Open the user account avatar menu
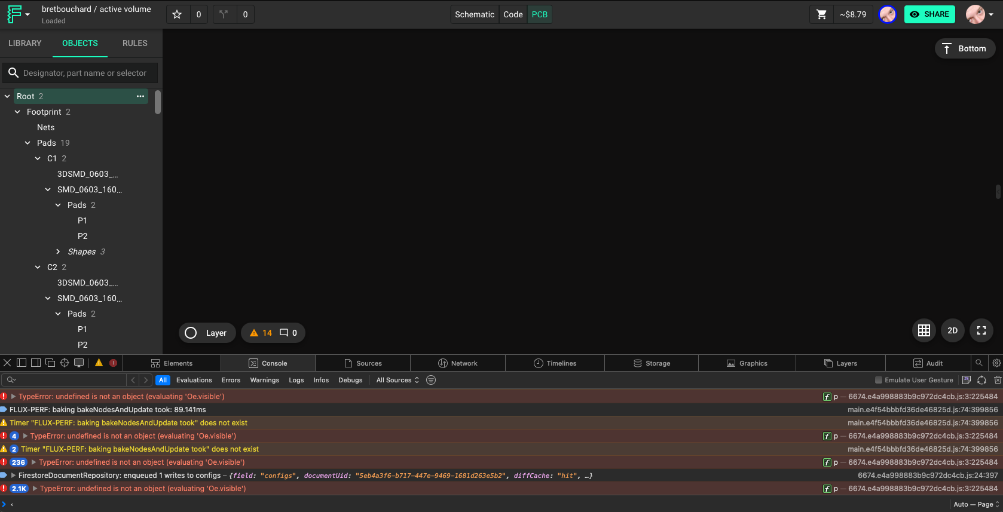1003x512 pixels. 980,14
